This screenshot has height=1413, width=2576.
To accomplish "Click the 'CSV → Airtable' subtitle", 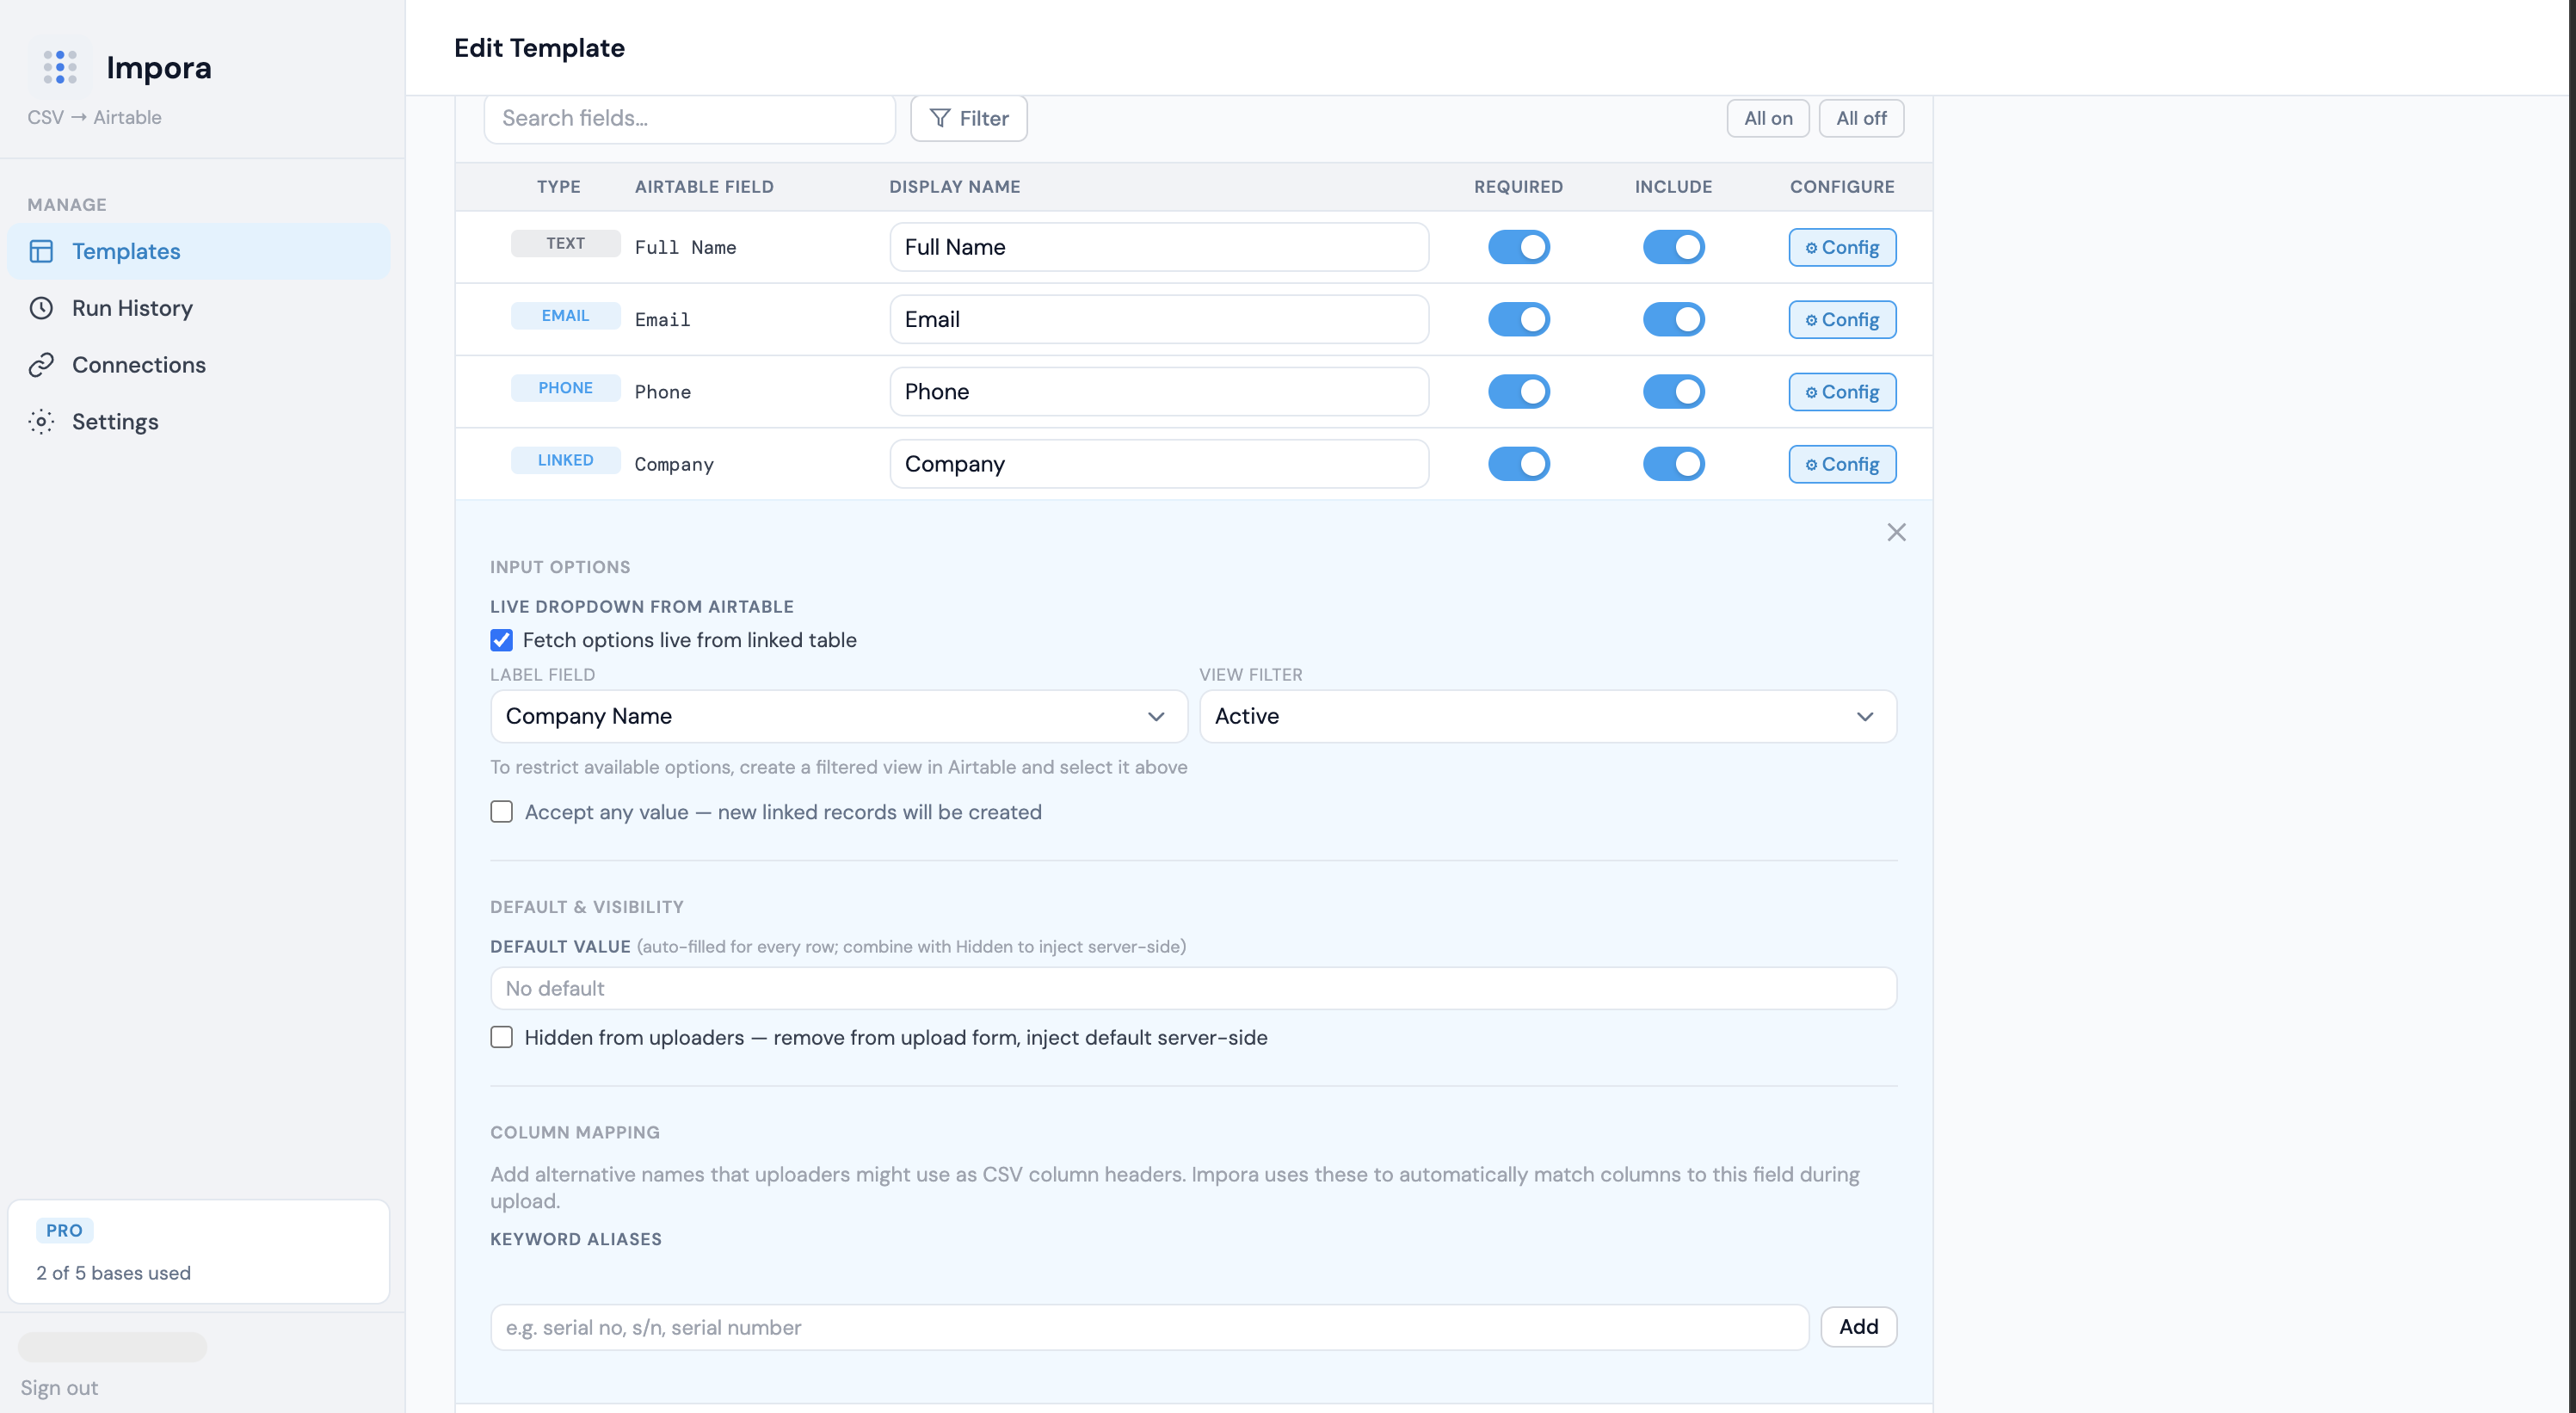I will [94, 117].
